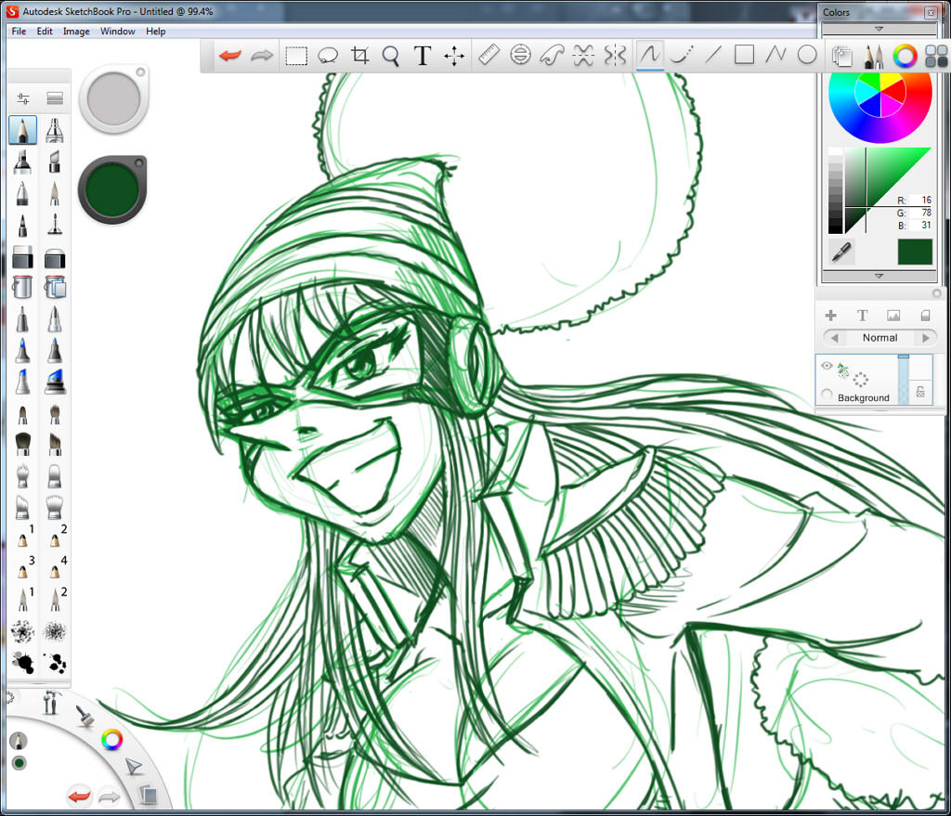Select the Text tool in top toolbar
Screen dimensions: 951x816
tap(423, 56)
